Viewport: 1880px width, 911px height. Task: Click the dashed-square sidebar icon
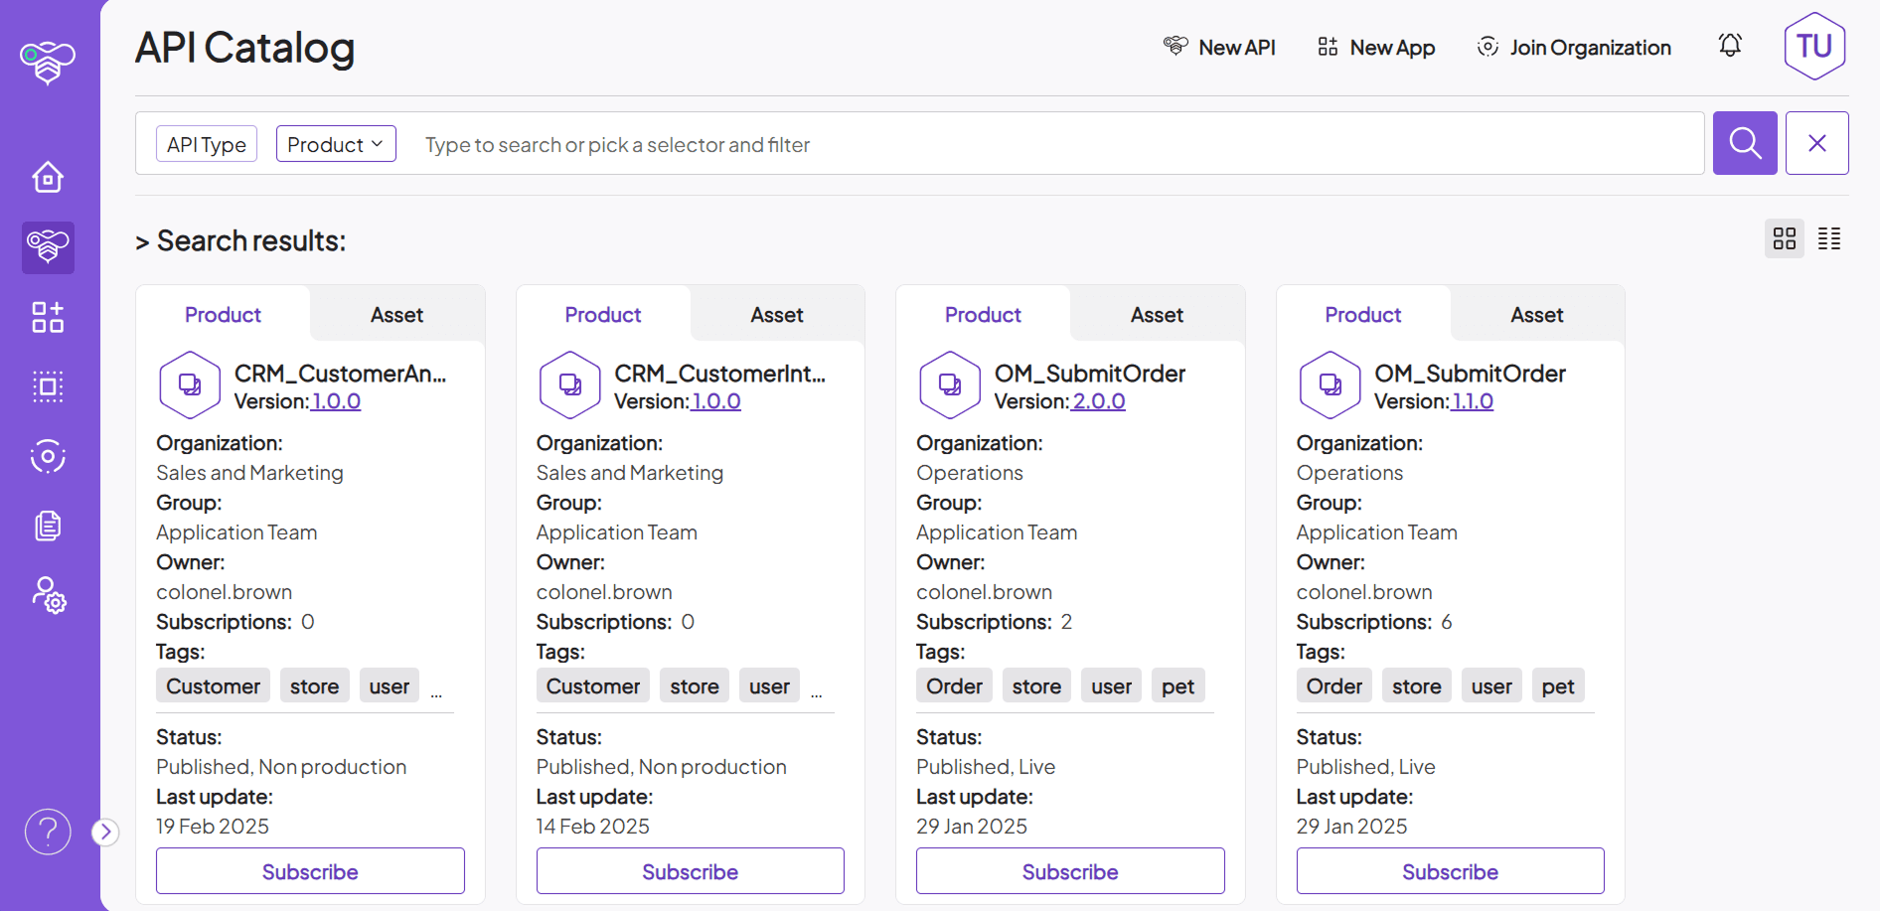coord(47,386)
